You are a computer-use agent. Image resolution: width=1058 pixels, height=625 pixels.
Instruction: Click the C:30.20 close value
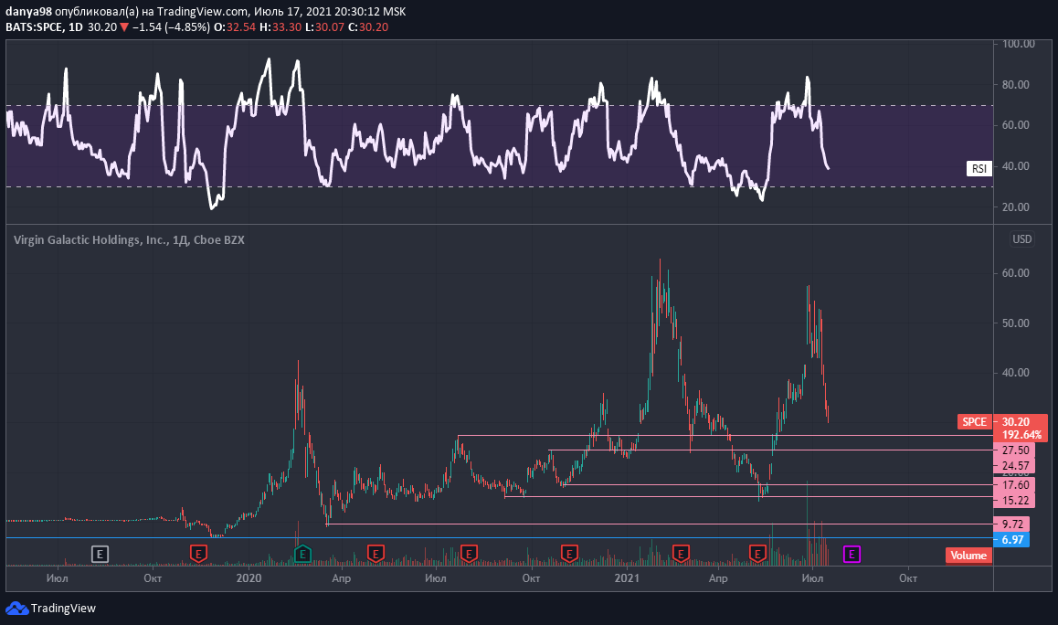[x=368, y=27]
